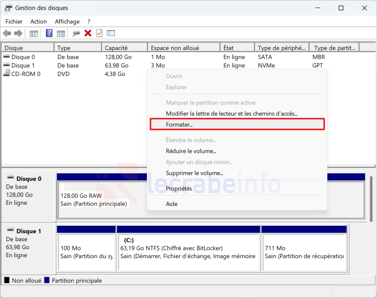Click the disk connect/rescan toolbar icon
The height and width of the screenshot is (298, 377).
[76, 33]
